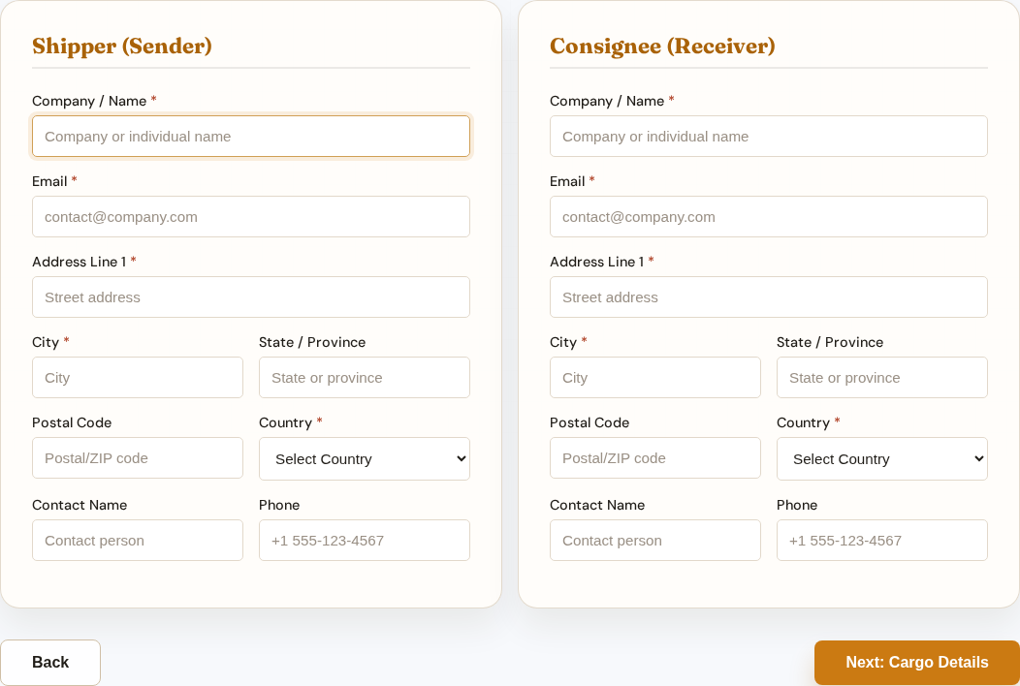Click the Shipper Company / Name field
Image resolution: width=1020 pixels, height=686 pixels.
[250, 136]
